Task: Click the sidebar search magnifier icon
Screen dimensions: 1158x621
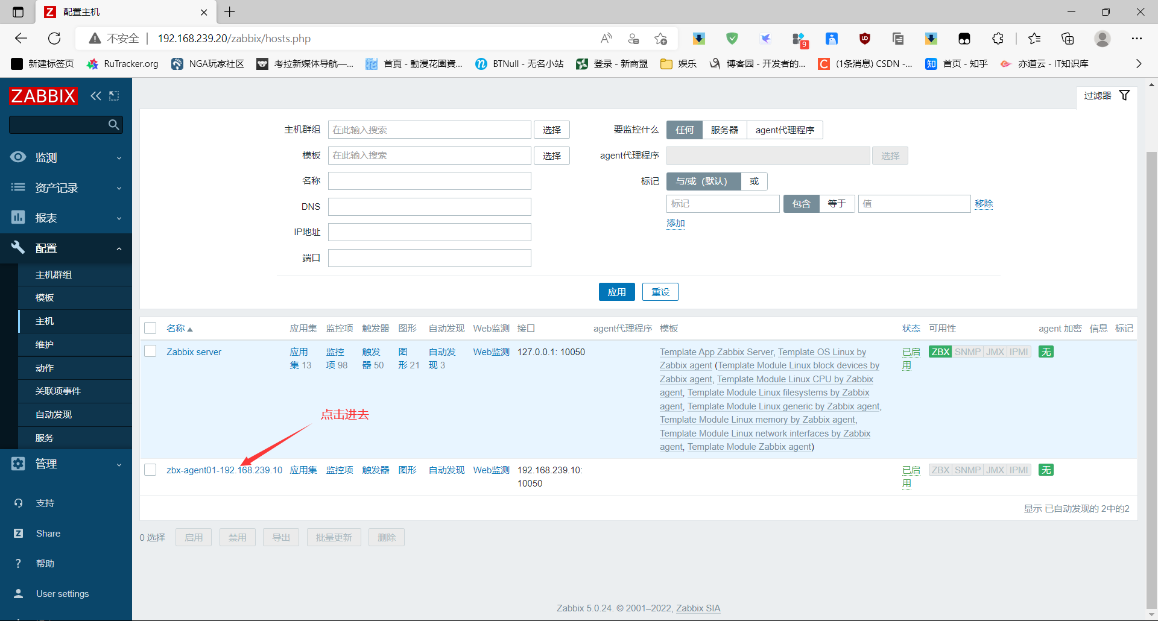Action: pyautogui.click(x=113, y=125)
